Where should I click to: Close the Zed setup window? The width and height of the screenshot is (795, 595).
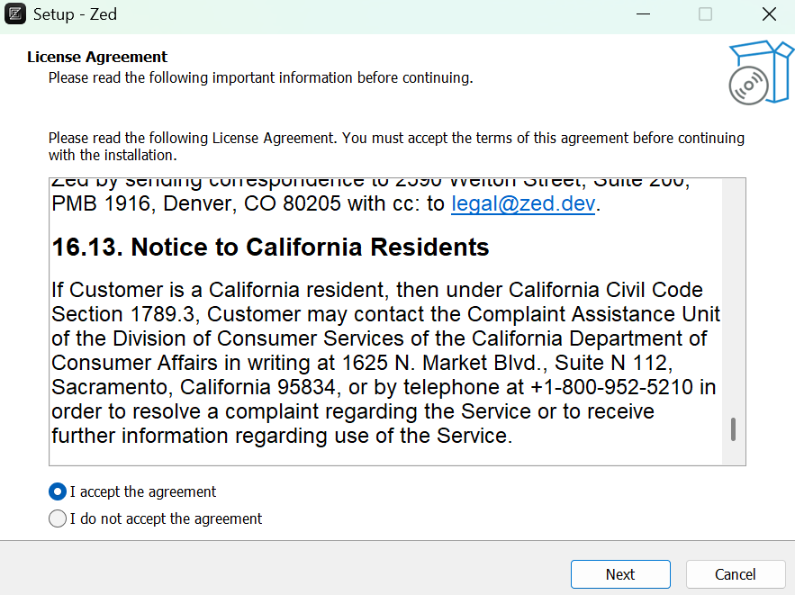(769, 14)
